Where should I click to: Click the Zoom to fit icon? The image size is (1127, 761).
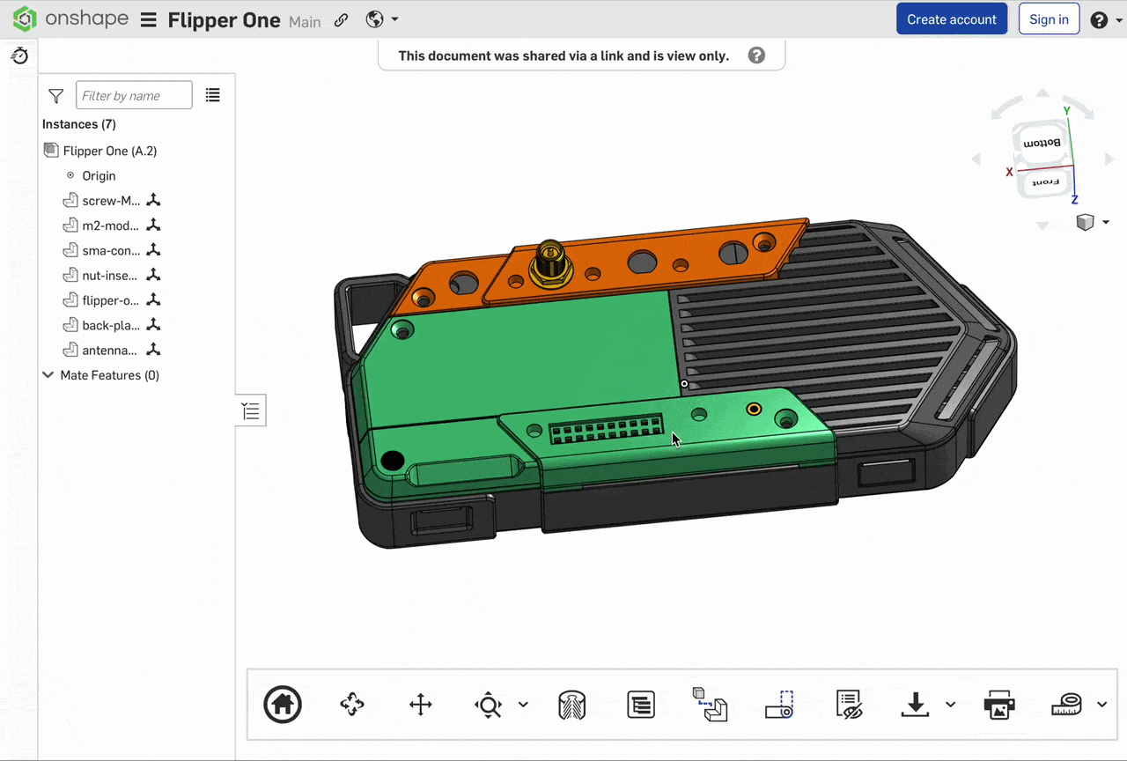point(488,705)
